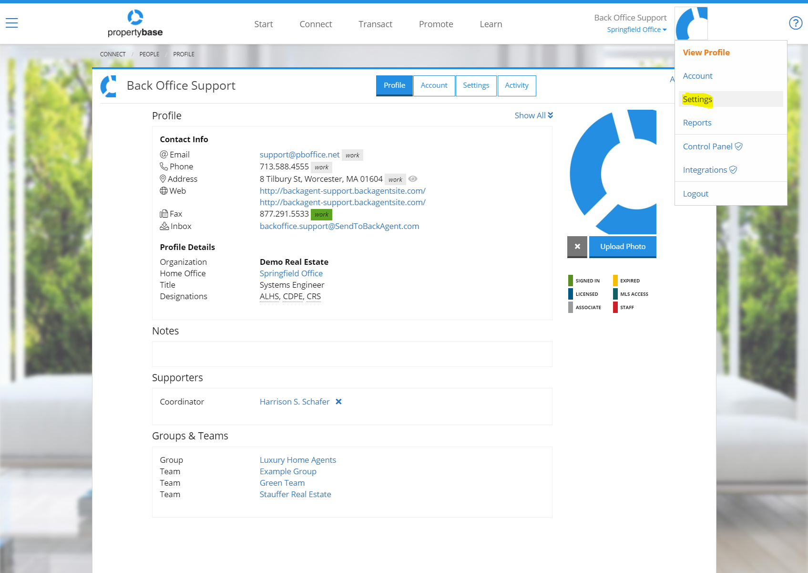Open the Luxury Home Agents group link
Screen dimensions: 808x573
297,459
